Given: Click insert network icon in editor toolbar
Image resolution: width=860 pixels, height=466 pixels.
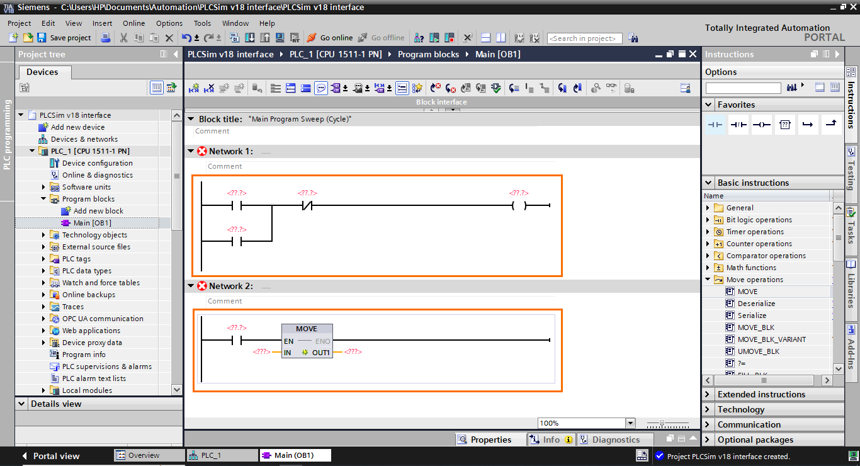Looking at the screenshot, I should (194, 88).
